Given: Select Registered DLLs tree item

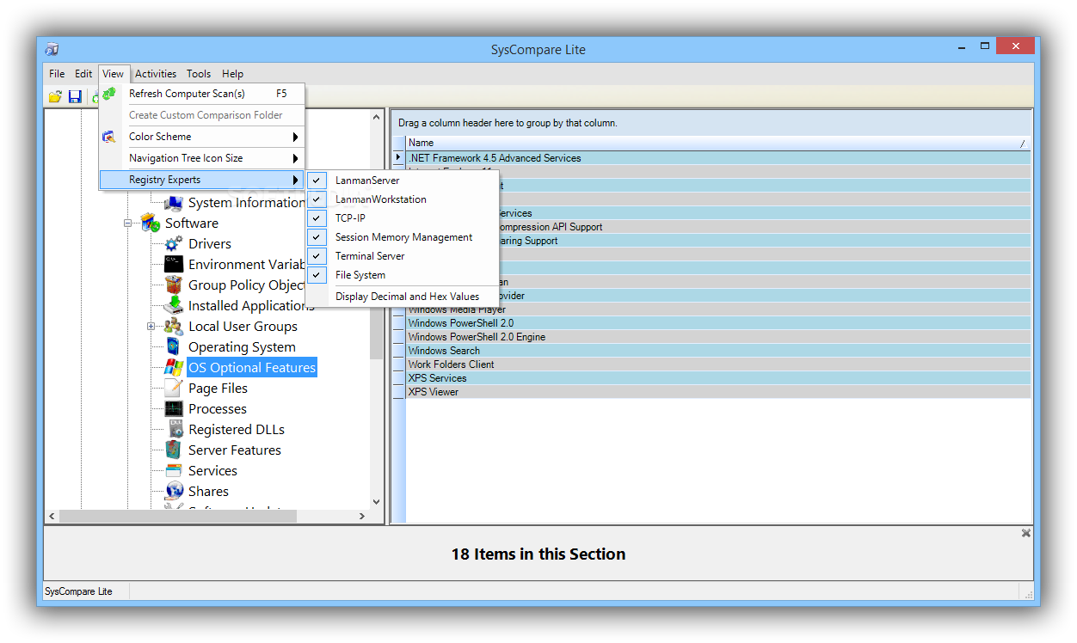Looking at the screenshot, I should click(x=237, y=430).
